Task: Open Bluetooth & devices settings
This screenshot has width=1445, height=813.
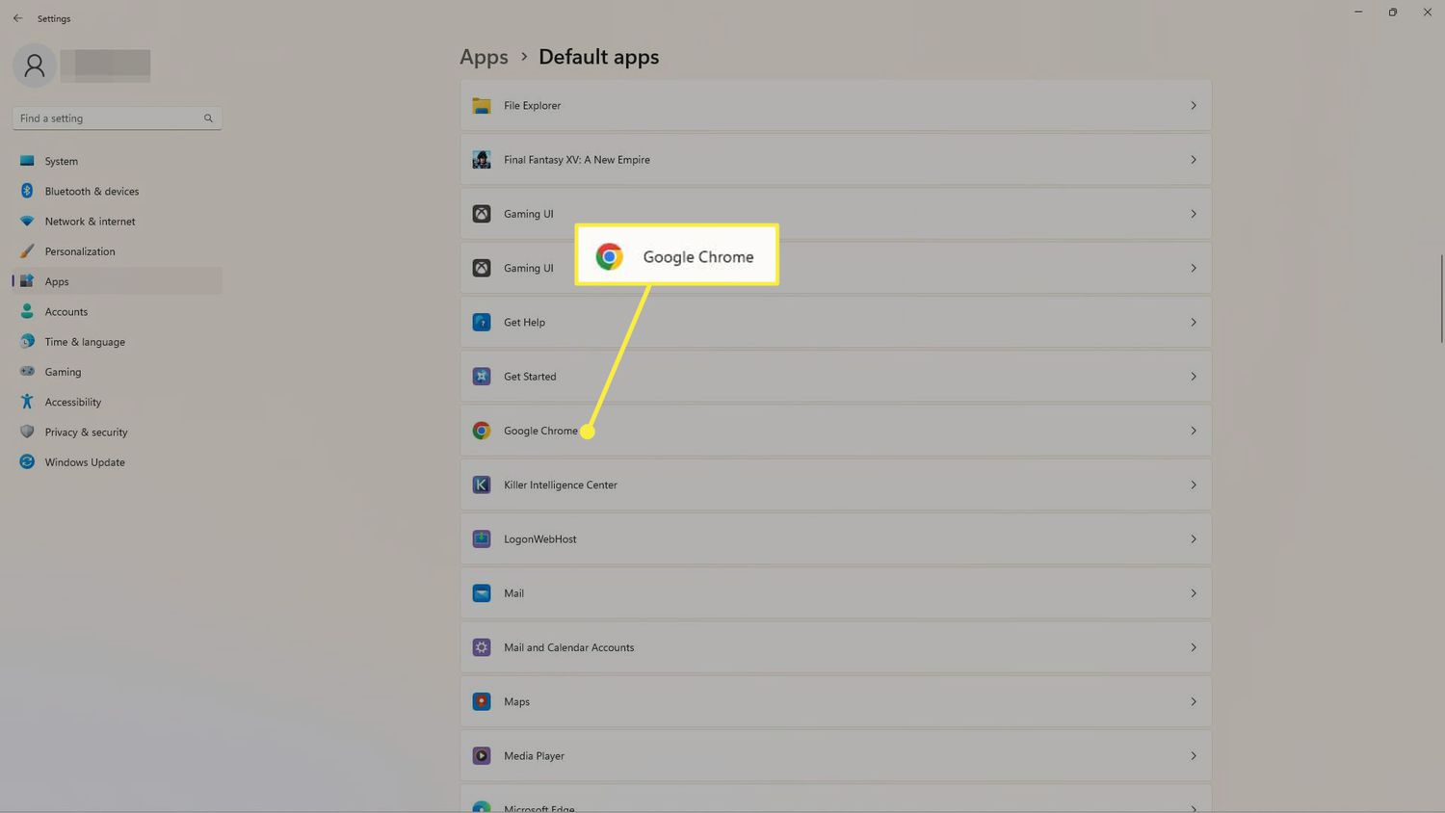Action: 92,192
